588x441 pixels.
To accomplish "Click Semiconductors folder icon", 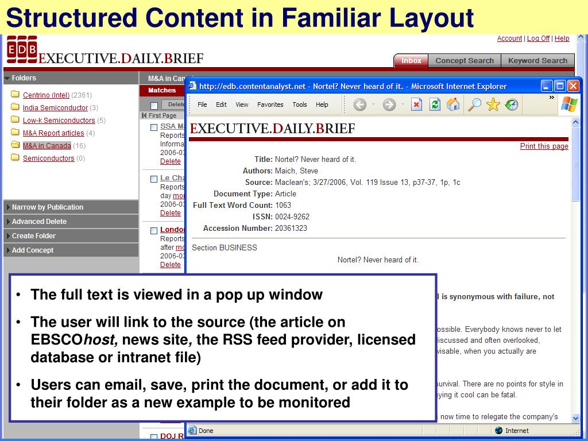I will pos(15,157).
